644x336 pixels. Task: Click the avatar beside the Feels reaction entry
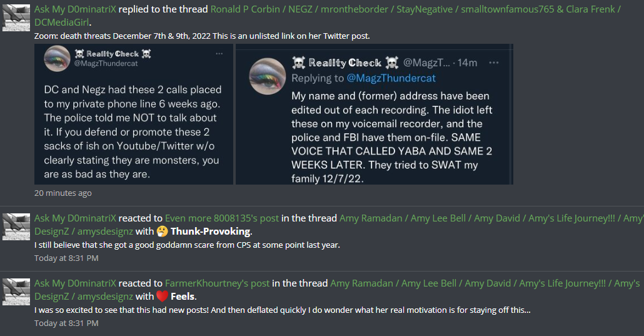click(16, 292)
